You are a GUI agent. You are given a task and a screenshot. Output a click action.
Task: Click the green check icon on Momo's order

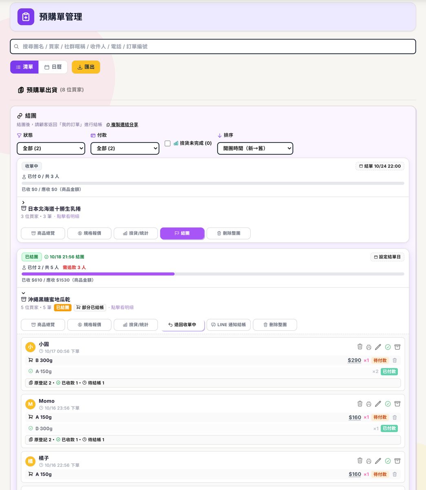click(x=388, y=404)
